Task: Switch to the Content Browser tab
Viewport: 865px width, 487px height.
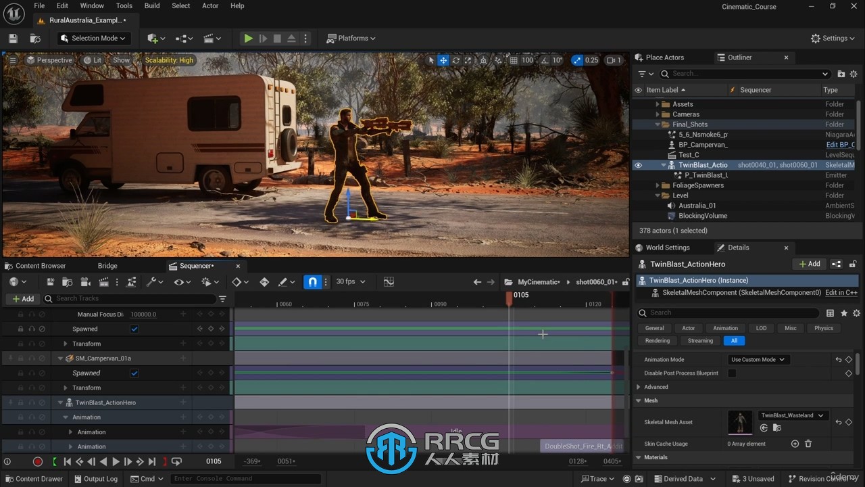Action: pyautogui.click(x=35, y=266)
